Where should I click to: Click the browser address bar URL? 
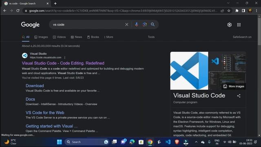[123, 11]
